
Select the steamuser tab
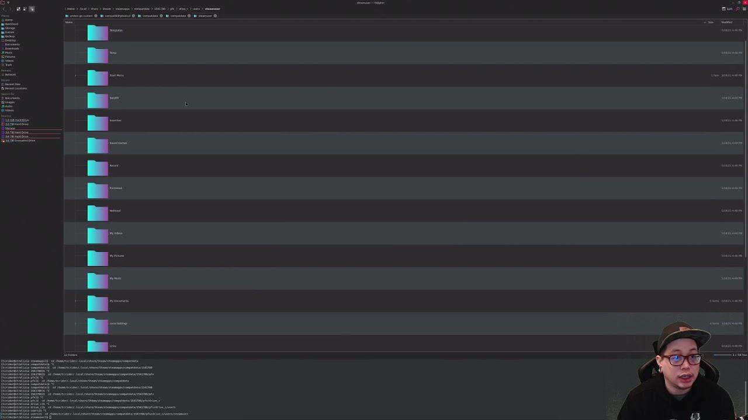pos(204,16)
